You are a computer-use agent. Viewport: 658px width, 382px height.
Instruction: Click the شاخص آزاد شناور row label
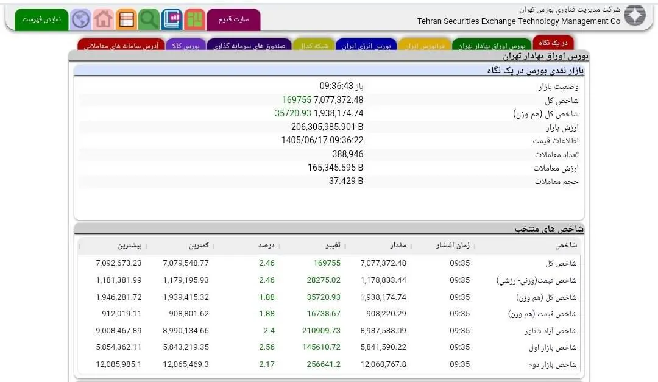click(550, 331)
